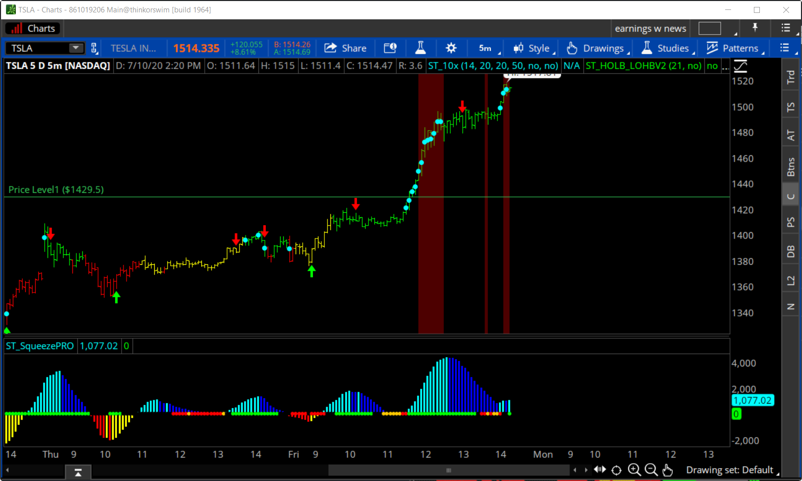
Task: Click the zoom in magnifier
Action: (x=634, y=470)
